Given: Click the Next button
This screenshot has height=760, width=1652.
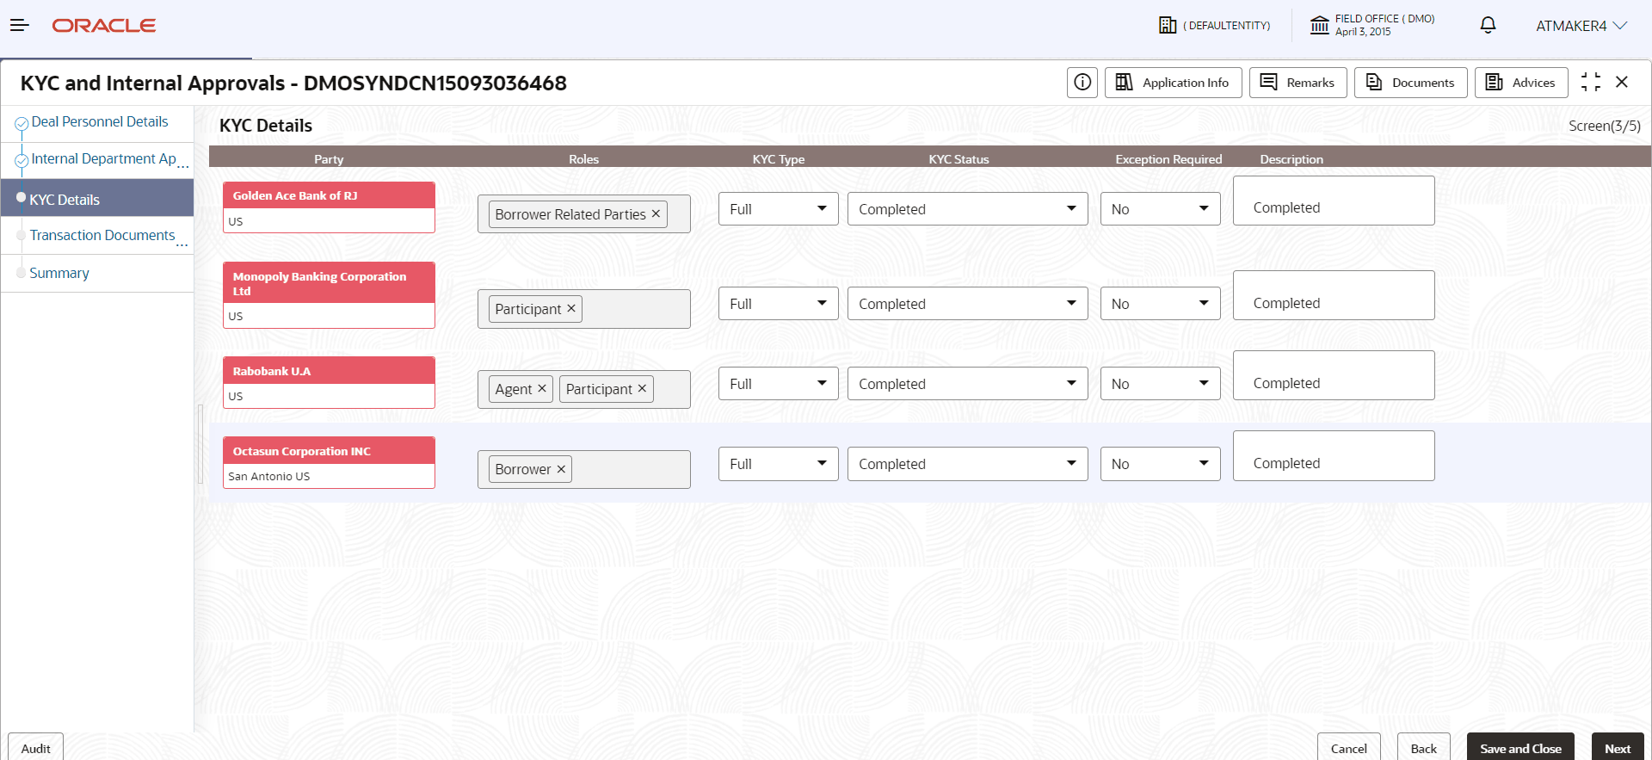Looking at the screenshot, I should (1618, 748).
